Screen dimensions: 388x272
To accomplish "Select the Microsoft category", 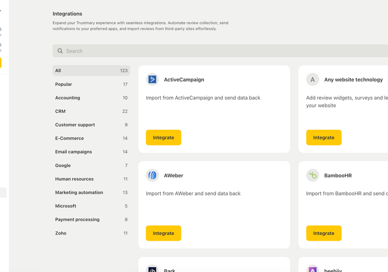I will click(x=91, y=206).
